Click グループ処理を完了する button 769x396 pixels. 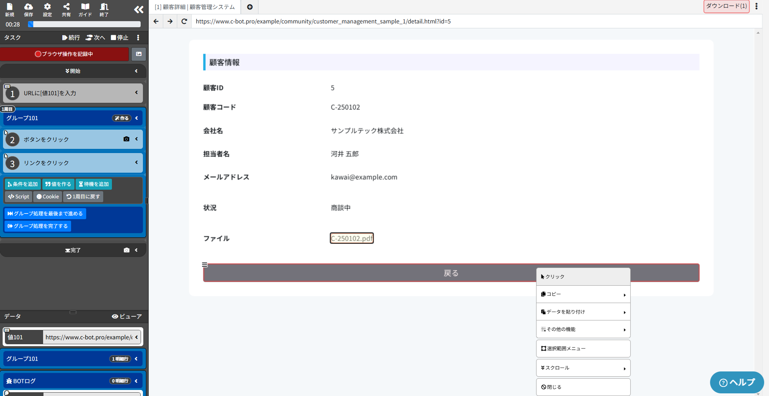coord(38,226)
